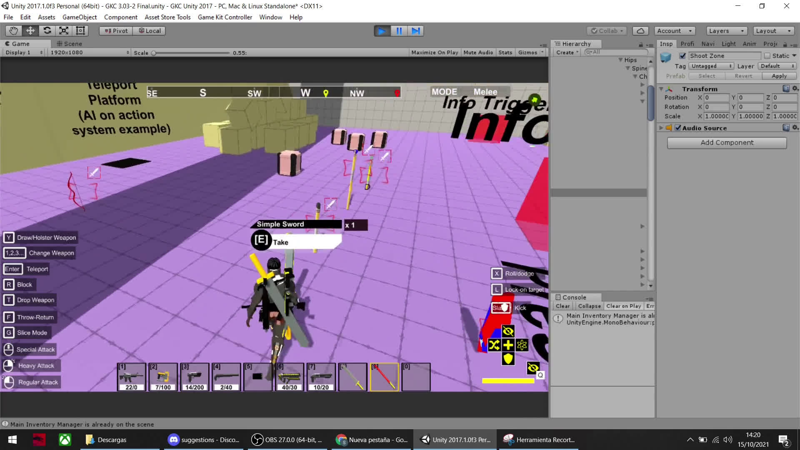The width and height of the screenshot is (800, 450).
Task: Collapse the Transform component
Action: pyautogui.click(x=661, y=89)
